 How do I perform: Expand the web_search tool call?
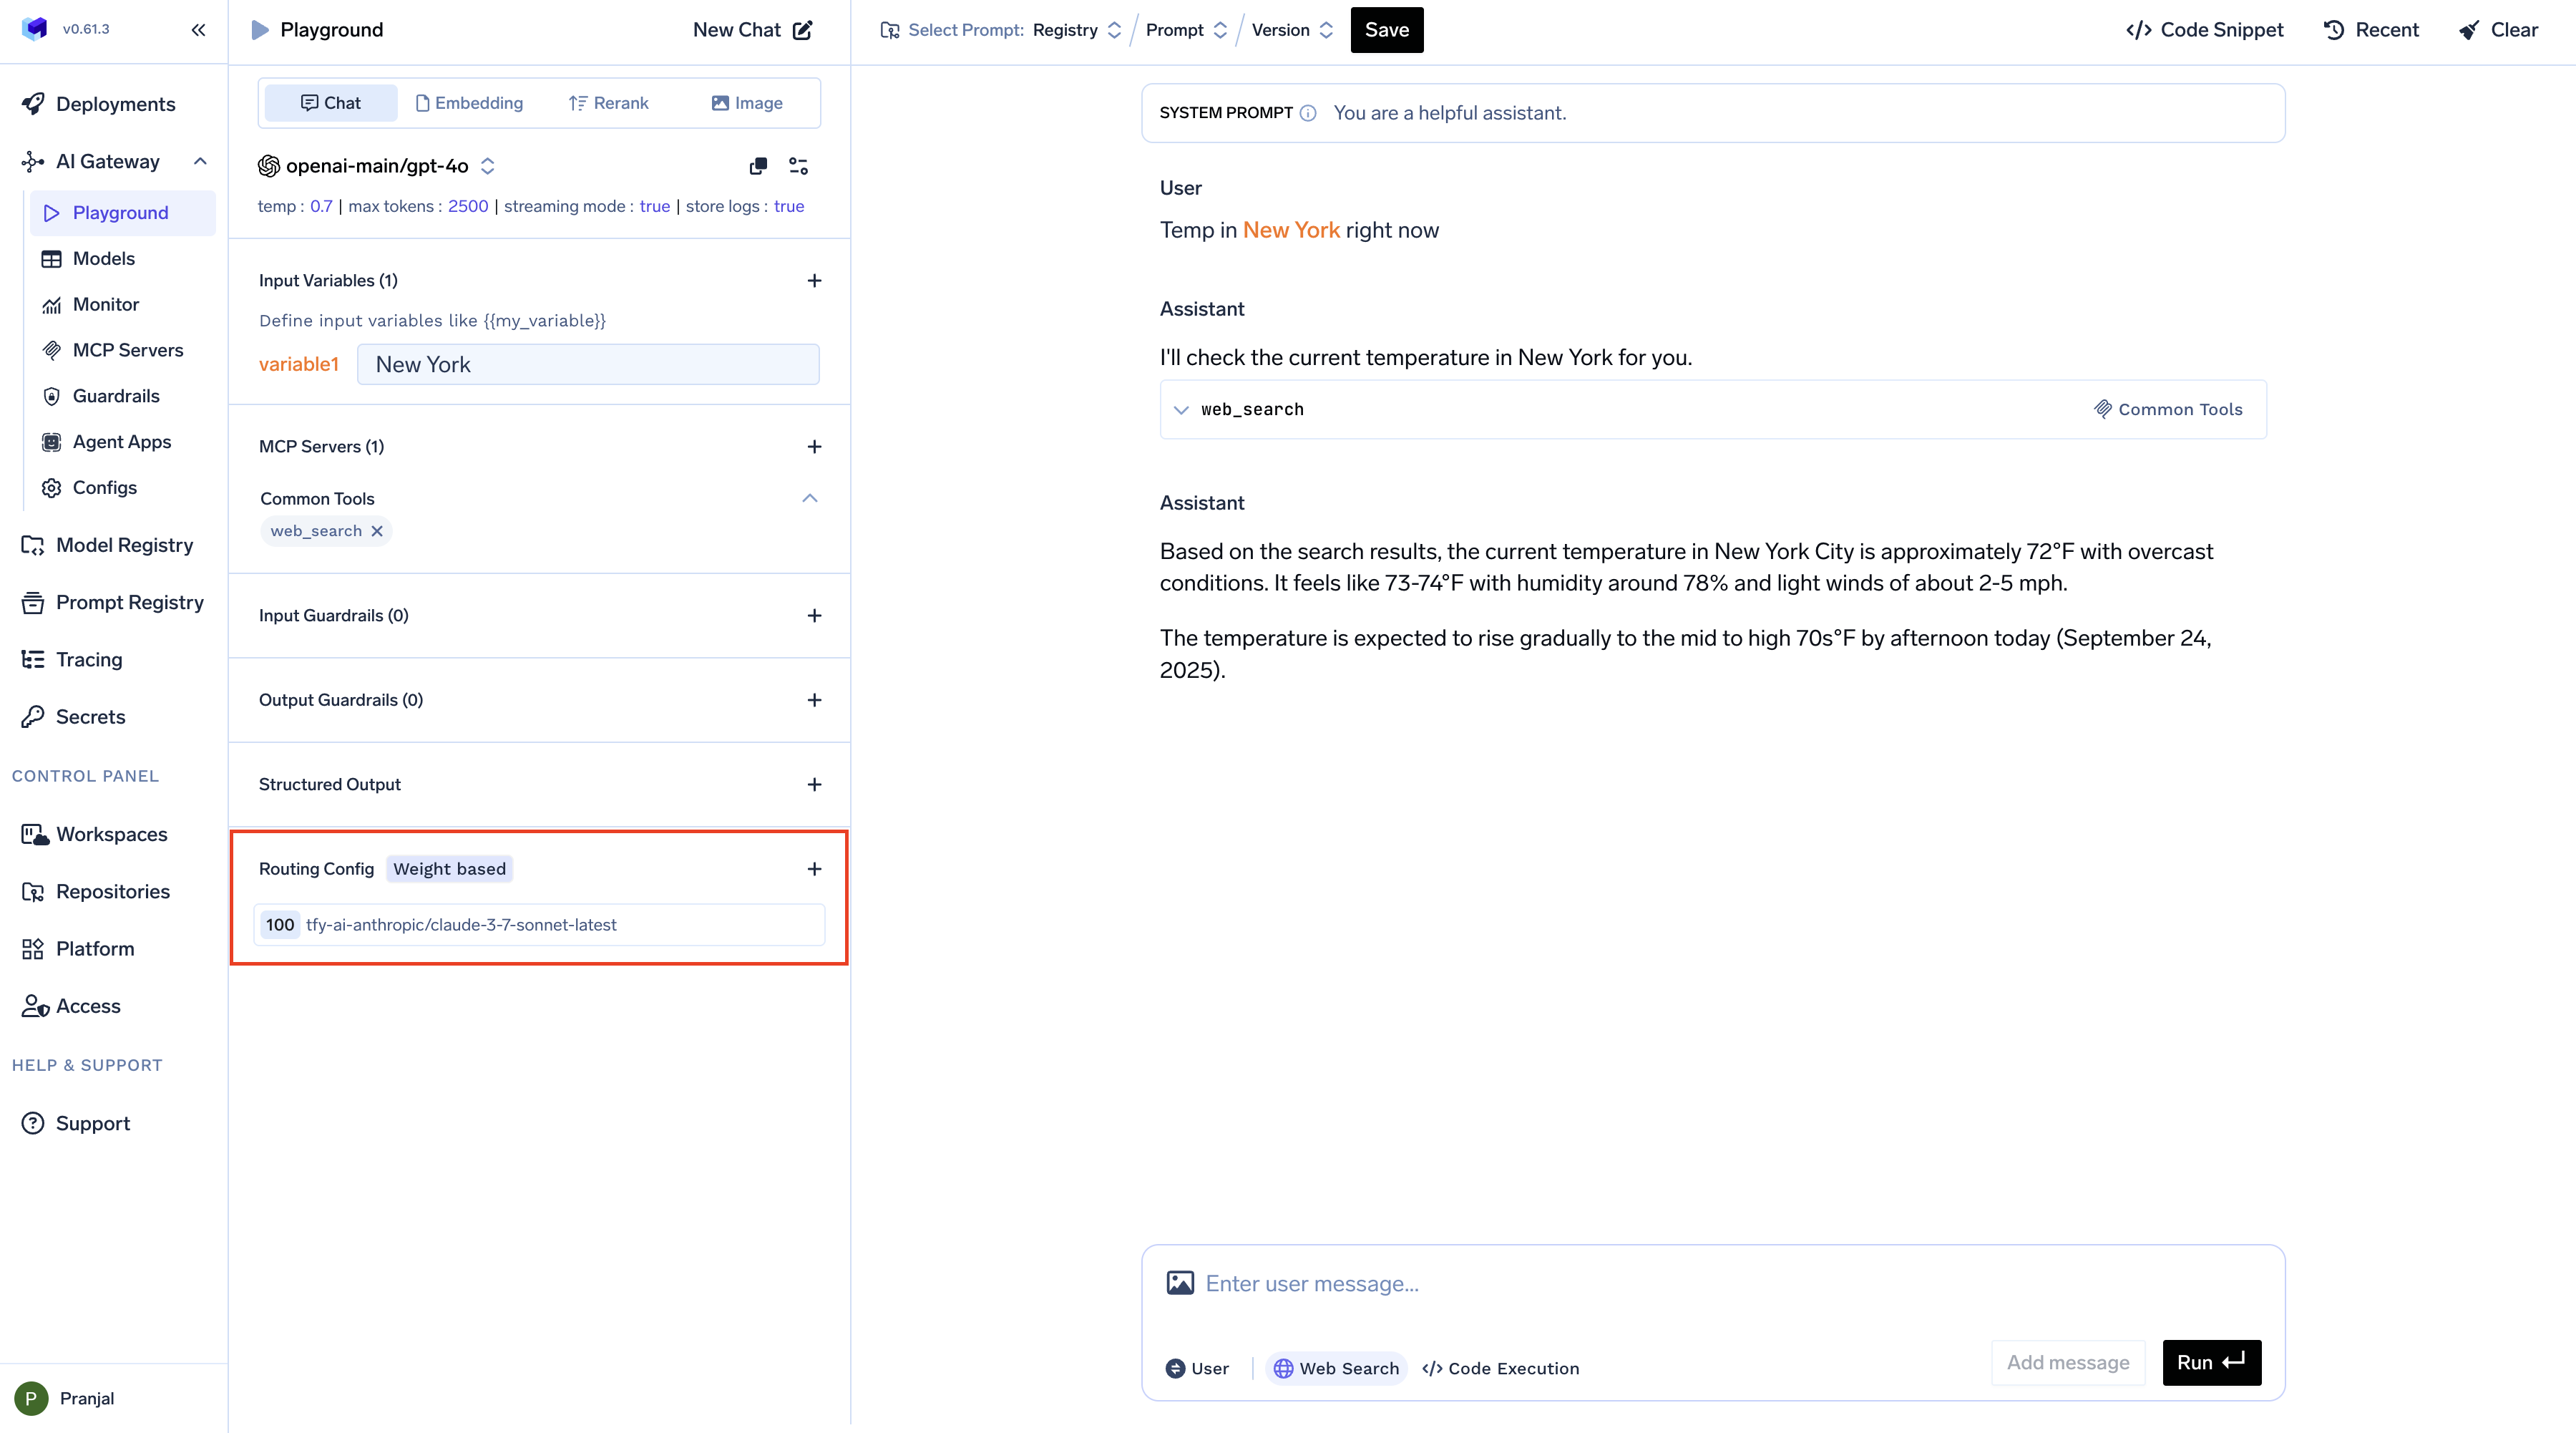[x=1181, y=410]
